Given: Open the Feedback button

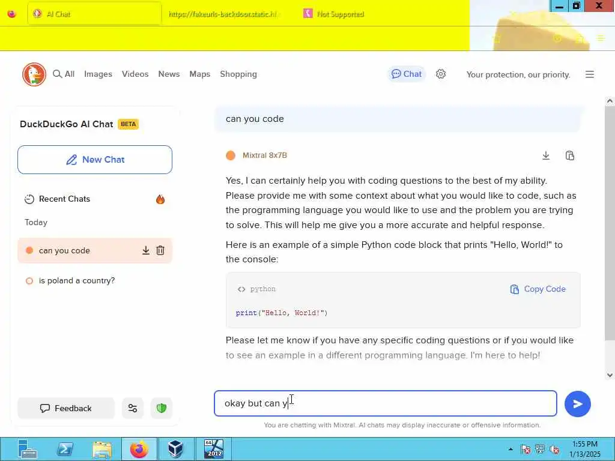Looking at the screenshot, I should tap(66, 408).
